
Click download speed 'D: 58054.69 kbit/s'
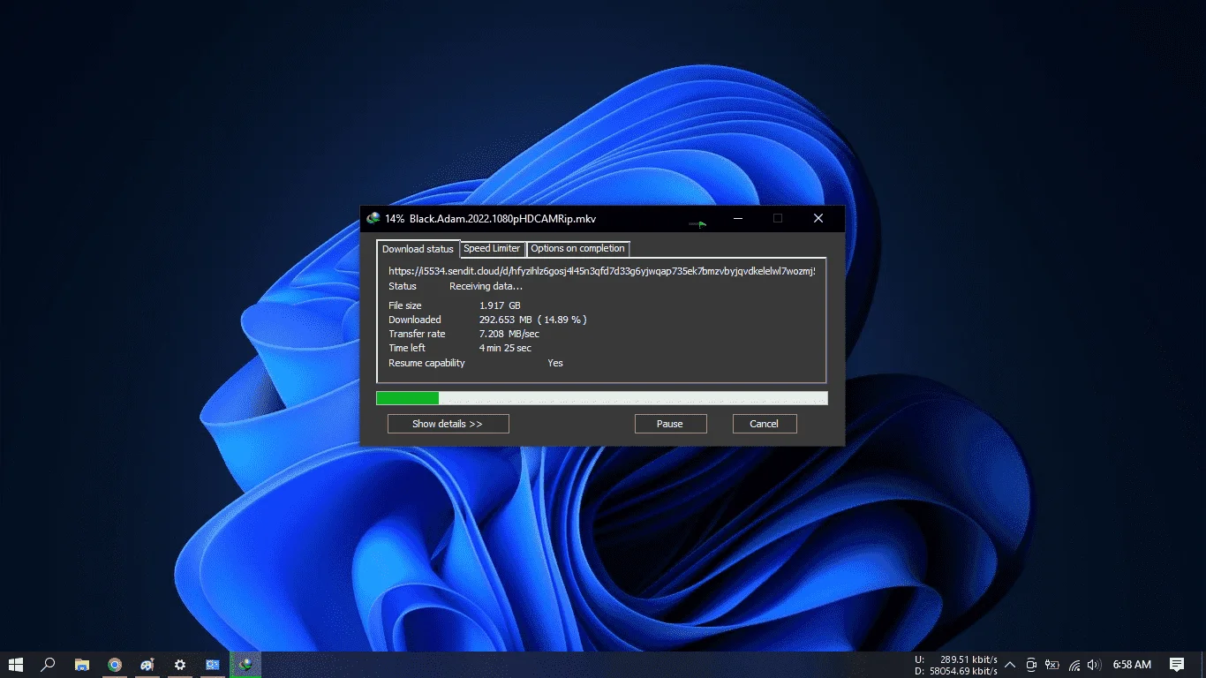(x=956, y=672)
